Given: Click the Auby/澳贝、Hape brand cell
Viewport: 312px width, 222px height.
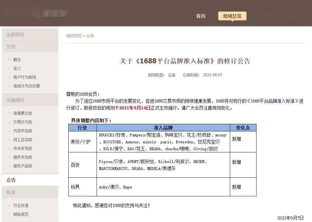Looking at the screenshot, I should tap(163, 187).
